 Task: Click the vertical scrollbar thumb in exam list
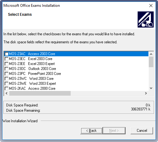151,62
